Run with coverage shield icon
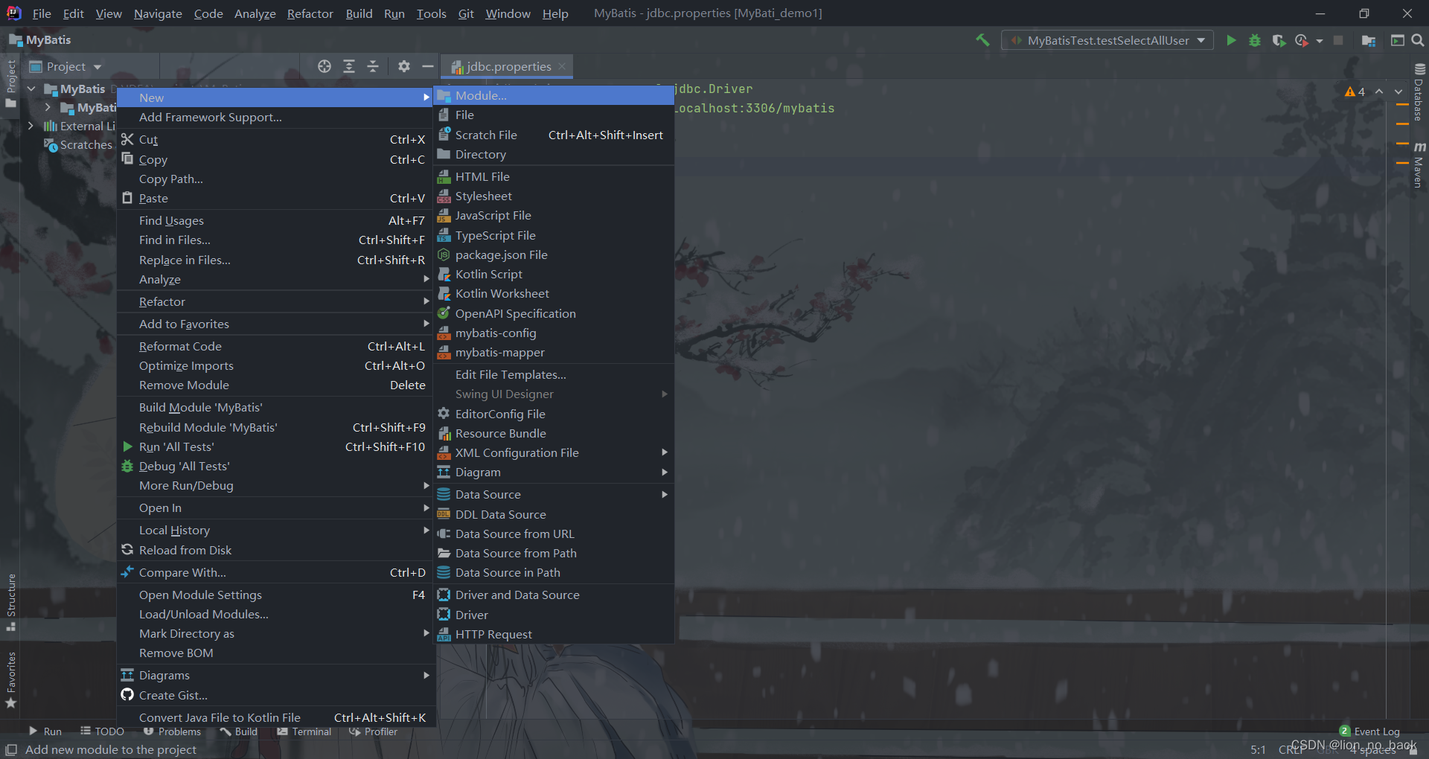 [1279, 40]
